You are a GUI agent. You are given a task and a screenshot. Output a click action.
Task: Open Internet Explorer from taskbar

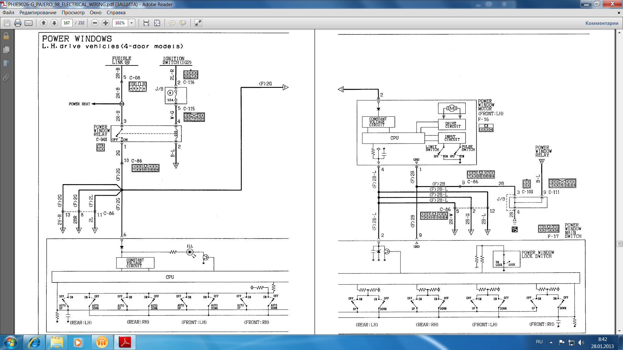click(x=34, y=342)
